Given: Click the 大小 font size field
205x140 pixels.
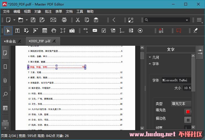Looking at the screenshot, I should (x=187, y=88).
